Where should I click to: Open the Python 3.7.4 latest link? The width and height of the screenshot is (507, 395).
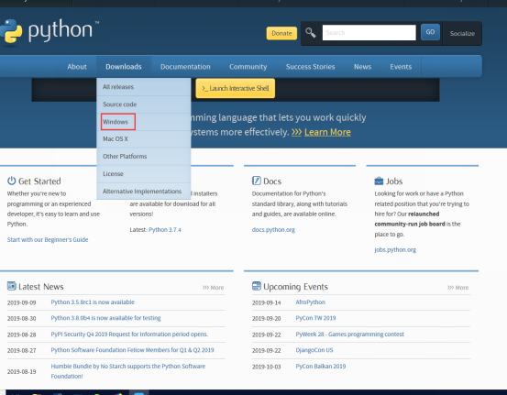point(165,229)
